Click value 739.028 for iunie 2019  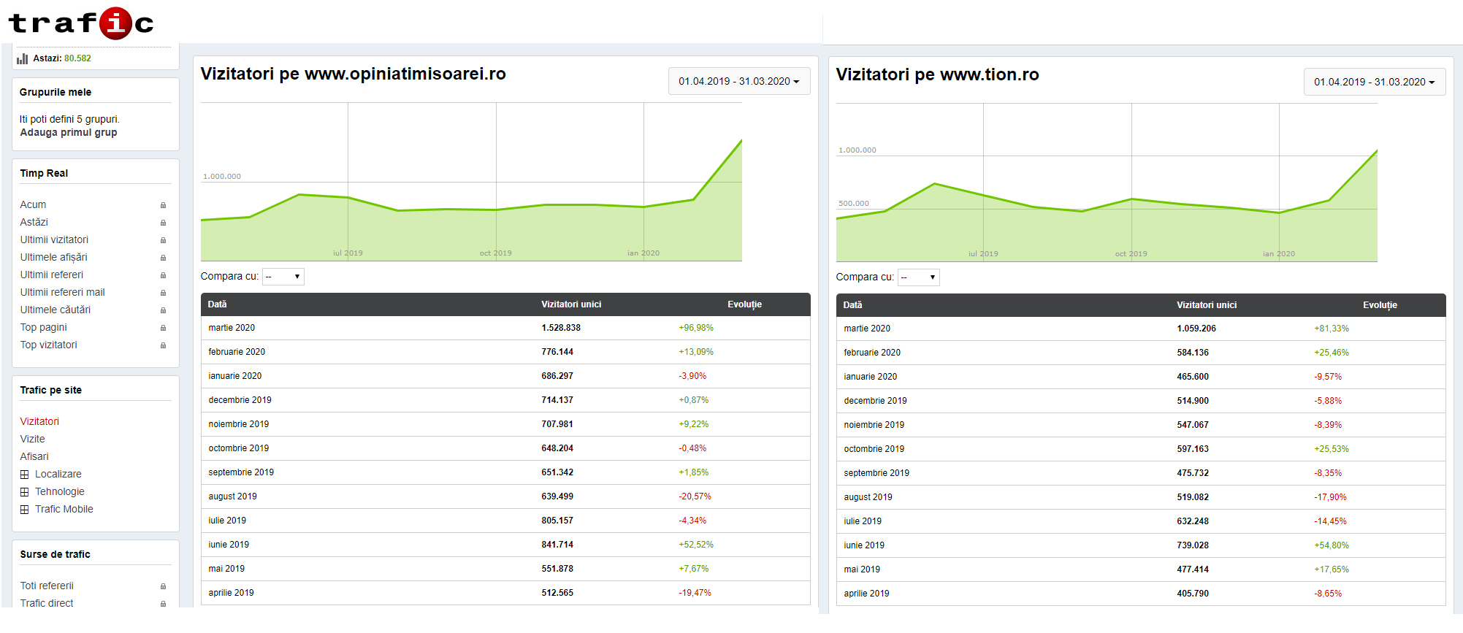click(x=1193, y=545)
